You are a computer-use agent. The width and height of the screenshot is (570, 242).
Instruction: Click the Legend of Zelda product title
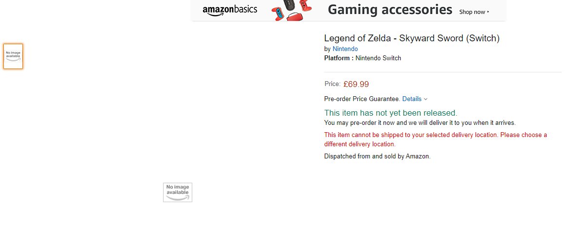click(412, 38)
